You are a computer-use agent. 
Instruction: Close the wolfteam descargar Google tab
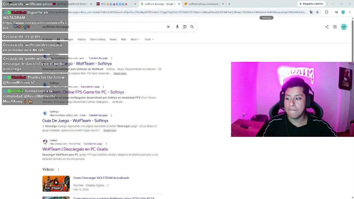pyautogui.click(x=179, y=4)
